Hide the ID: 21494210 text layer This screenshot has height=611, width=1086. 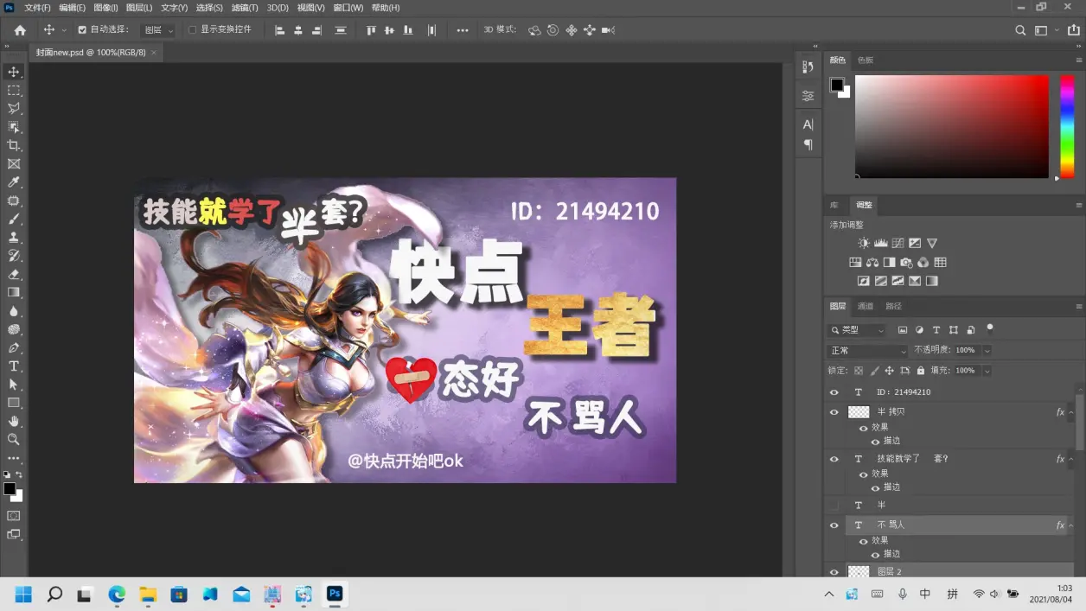834,392
